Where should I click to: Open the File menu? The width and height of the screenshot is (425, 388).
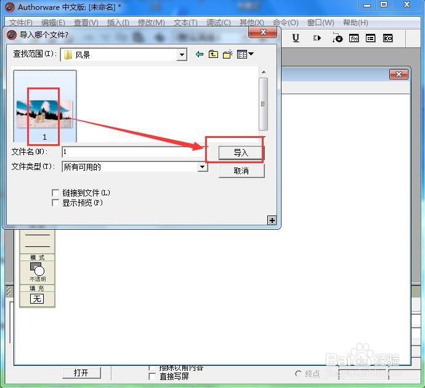pos(21,22)
